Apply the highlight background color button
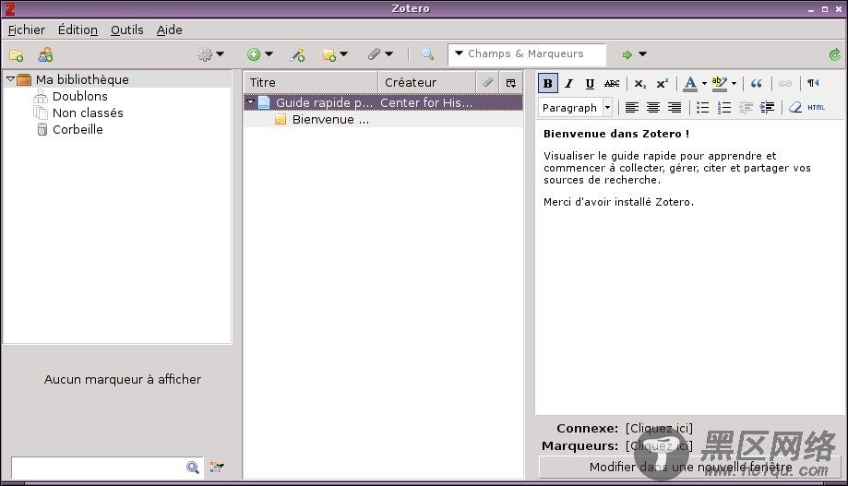 coord(720,83)
